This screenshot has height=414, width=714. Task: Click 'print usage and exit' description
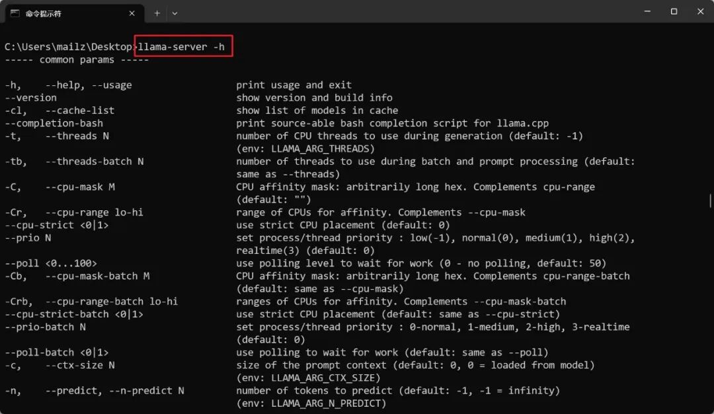pos(294,85)
